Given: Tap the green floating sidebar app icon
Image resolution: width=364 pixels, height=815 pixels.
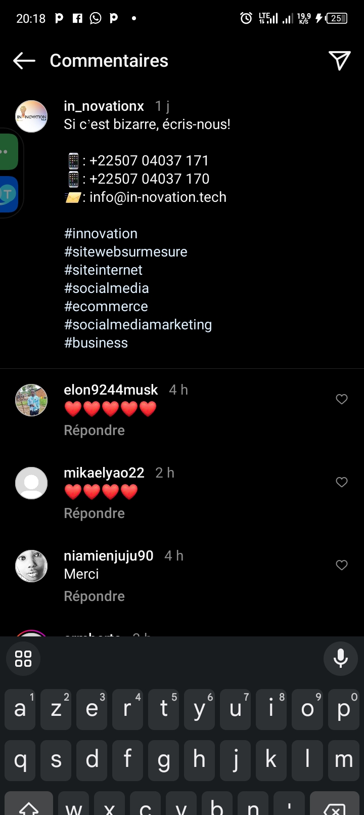Looking at the screenshot, I should click(x=8, y=152).
